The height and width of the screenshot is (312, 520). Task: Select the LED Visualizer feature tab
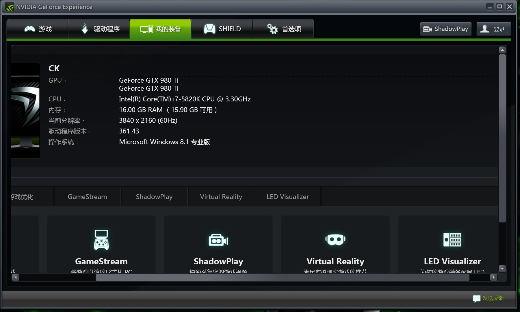click(288, 197)
